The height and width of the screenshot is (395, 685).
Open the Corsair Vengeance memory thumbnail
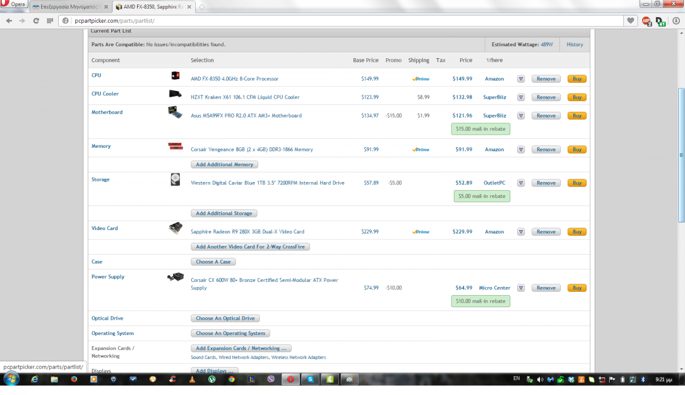pyautogui.click(x=175, y=146)
